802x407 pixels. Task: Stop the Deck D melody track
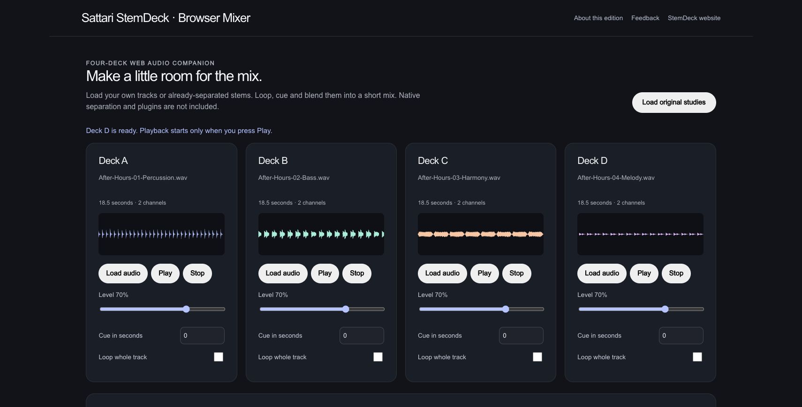click(x=676, y=274)
